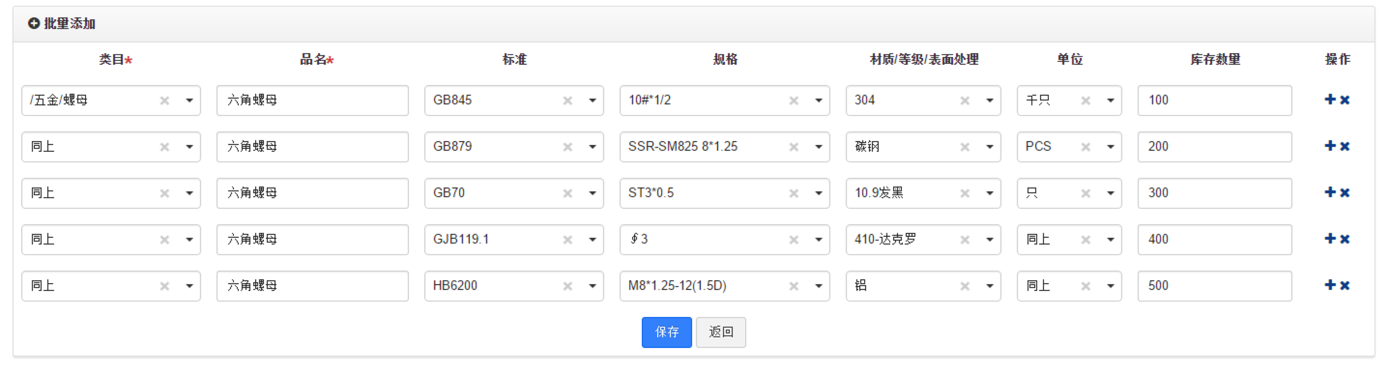Click the 规格 column header
1390x375 pixels.
(x=724, y=59)
